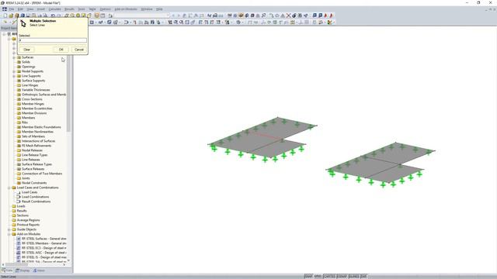Click the RFEM application icon left of File menu

(x=5, y=9)
